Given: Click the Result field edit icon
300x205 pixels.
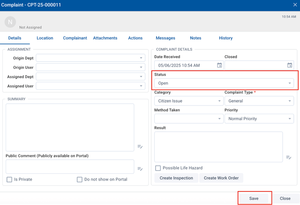Looking at the screenshot, I should tap(289, 157).
